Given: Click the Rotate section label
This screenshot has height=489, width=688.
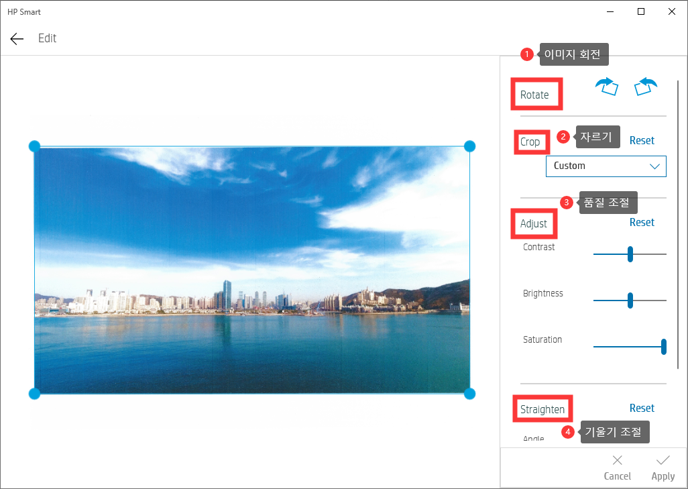Looking at the screenshot, I should click(534, 95).
